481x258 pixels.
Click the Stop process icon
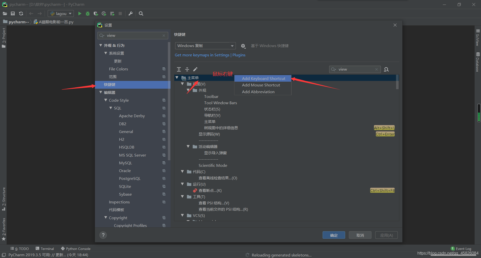click(120, 14)
